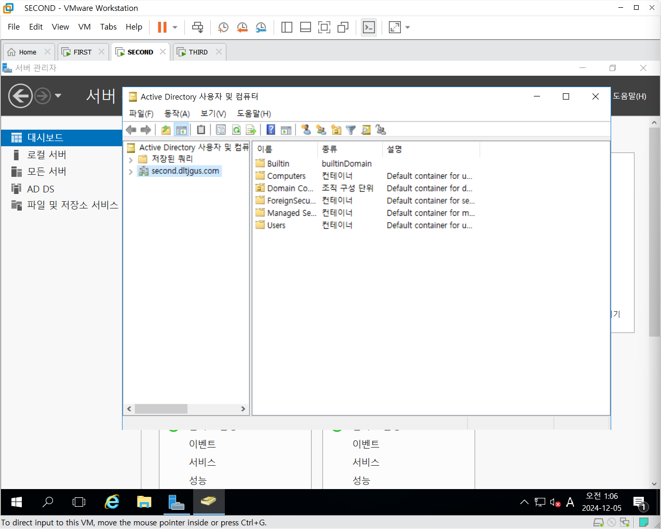The height and width of the screenshot is (529, 661).
Task: Open VMware Help menu
Action: (134, 27)
